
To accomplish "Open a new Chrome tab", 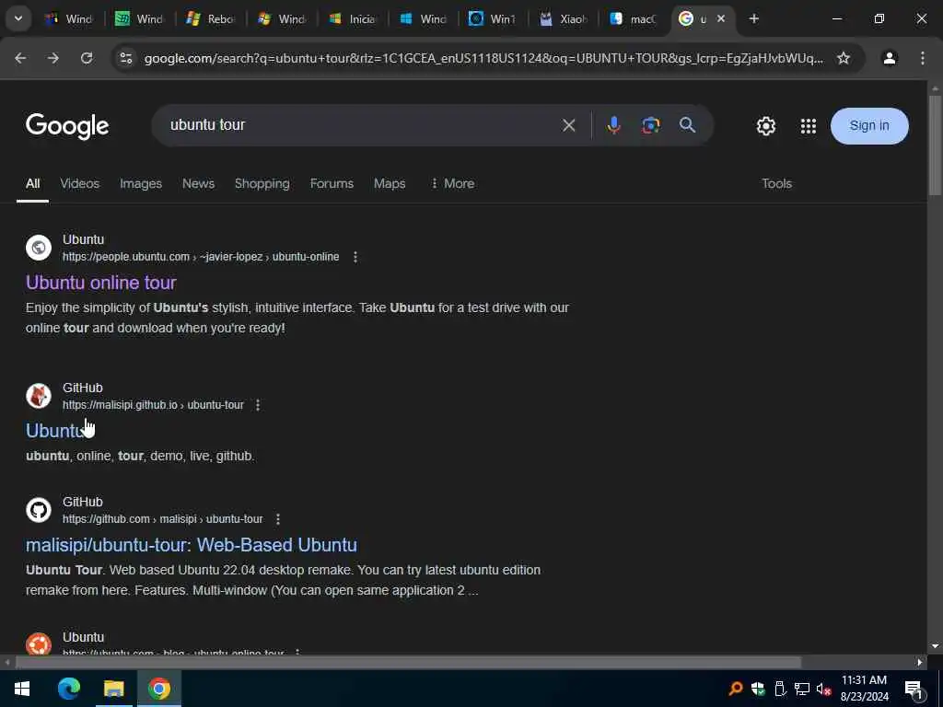I will pos(754,18).
